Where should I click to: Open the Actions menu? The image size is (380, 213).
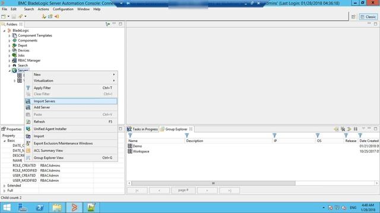pyautogui.click(x=43, y=9)
